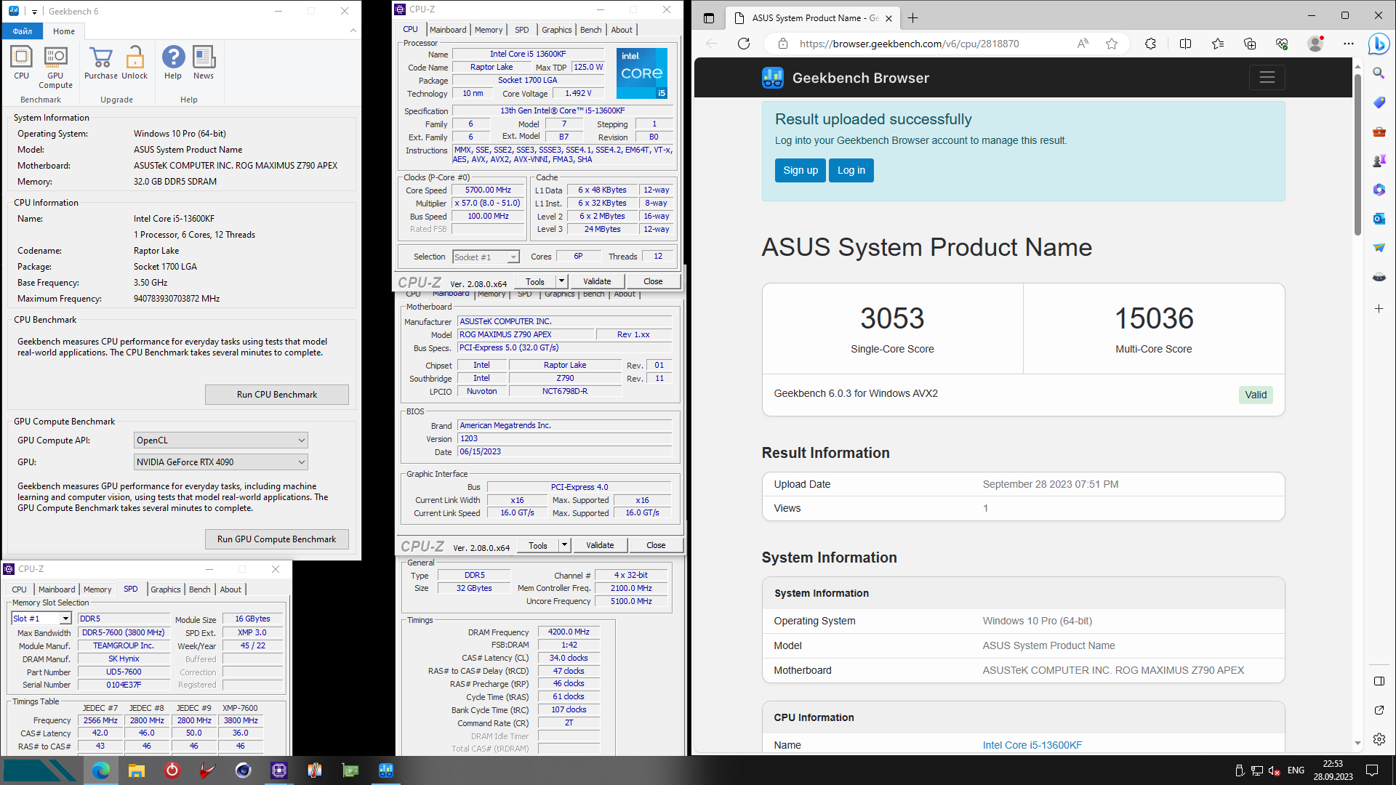Add a sidebar app with plus icon

[1379, 309]
